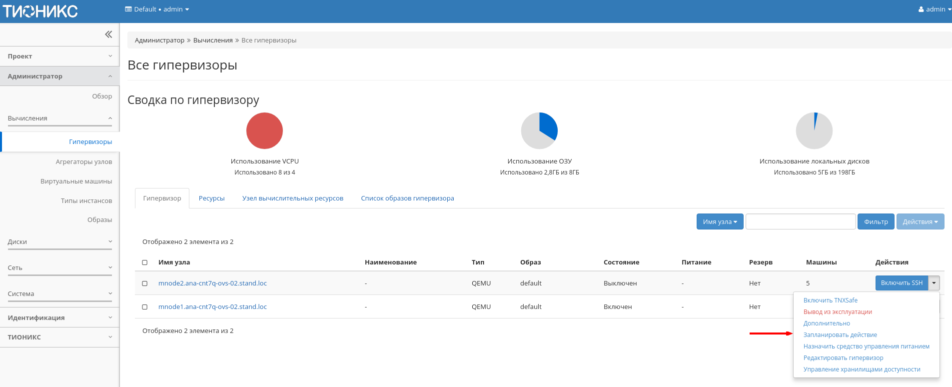952x387 pixels.
Task: Click the VCPU usage pie chart
Action: coord(264,130)
